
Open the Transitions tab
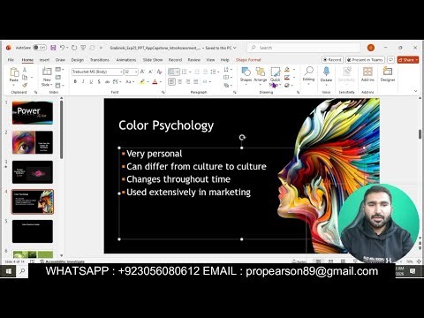100,60
